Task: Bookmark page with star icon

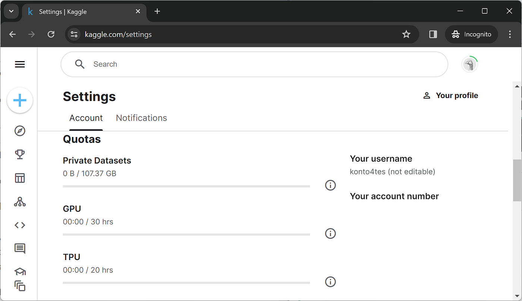Action: click(406, 34)
